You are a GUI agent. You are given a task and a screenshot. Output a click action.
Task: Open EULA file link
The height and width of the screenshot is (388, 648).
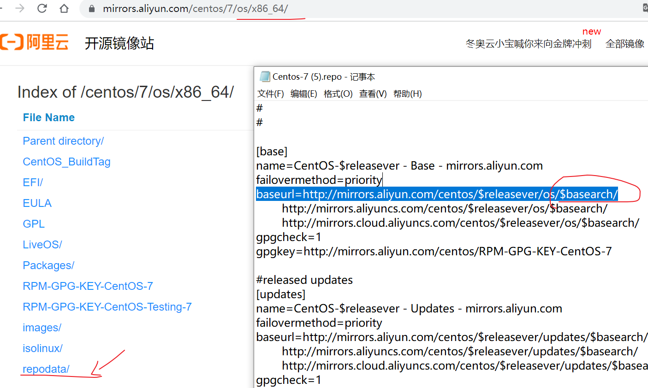[x=37, y=203]
